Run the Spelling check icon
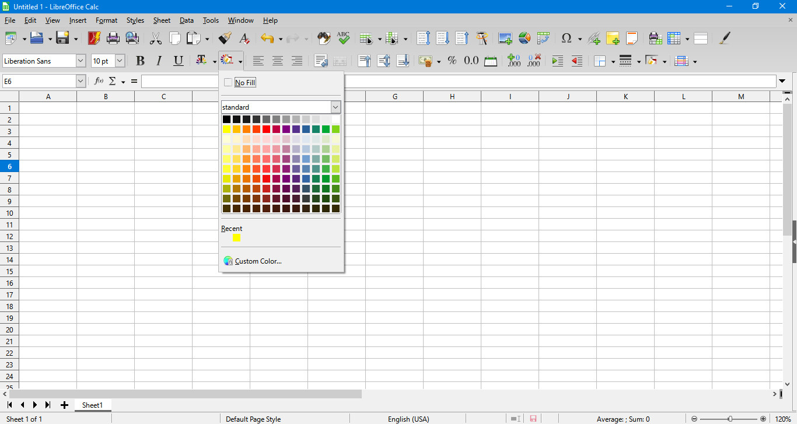The image size is (797, 424). [x=343, y=38]
